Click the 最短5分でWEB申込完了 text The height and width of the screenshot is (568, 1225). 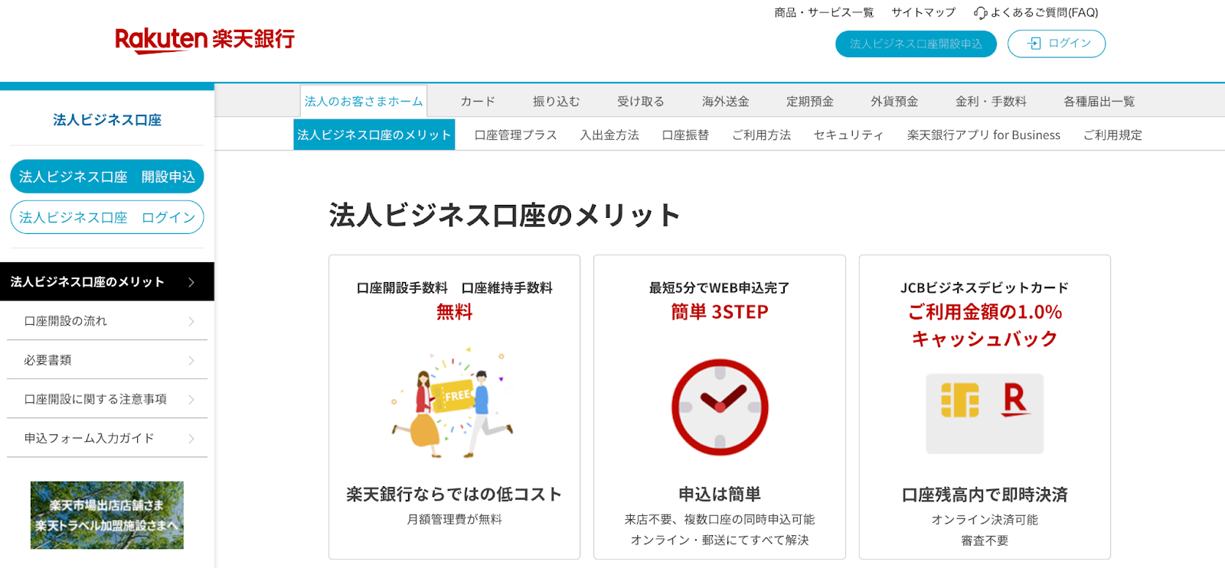(x=720, y=287)
